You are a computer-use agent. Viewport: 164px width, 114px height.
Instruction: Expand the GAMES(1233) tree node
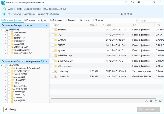pos(6,38)
